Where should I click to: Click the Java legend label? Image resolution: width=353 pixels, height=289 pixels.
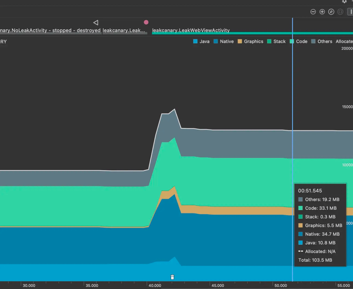point(205,41)
